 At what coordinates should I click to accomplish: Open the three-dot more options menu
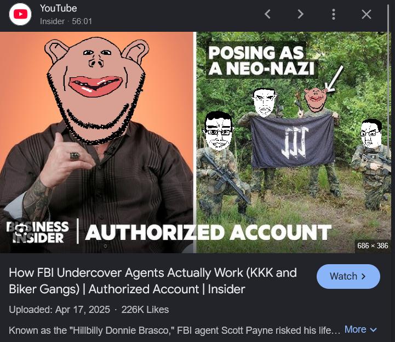click(334, 14)
